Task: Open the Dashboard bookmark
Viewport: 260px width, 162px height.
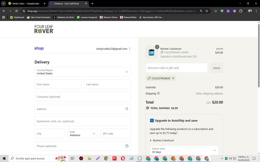Action: [17, 17]
